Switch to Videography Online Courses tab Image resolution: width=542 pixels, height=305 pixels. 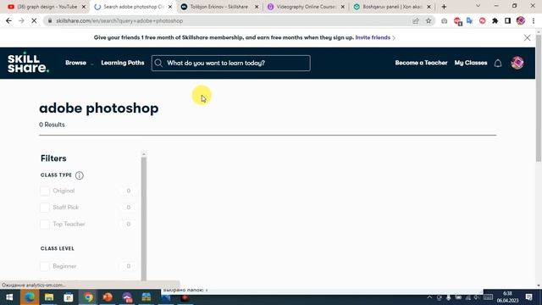pyautogui.click(x=306, y=7)
